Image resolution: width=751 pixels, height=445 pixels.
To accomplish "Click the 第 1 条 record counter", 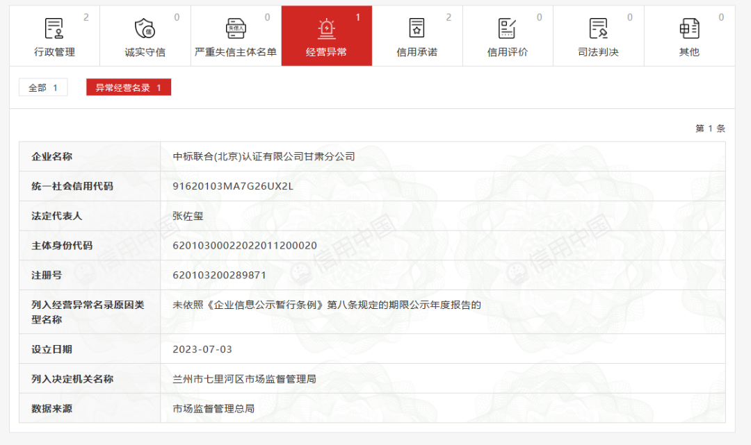I will 710,128.
